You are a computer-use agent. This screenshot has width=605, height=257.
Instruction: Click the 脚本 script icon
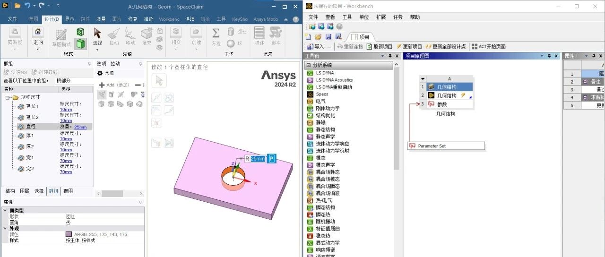pyautogui.click(x=275, y=33)
